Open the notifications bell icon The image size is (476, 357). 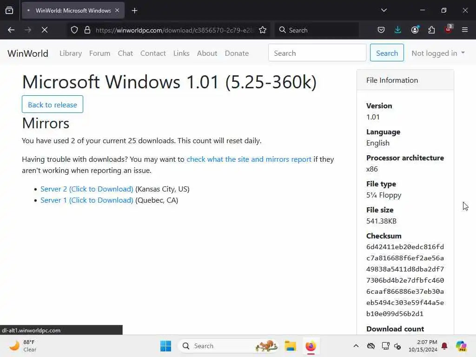click(444, 346)
